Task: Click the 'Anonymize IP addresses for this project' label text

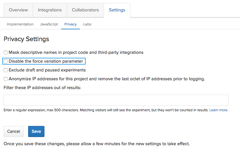Action: [107, 79]
